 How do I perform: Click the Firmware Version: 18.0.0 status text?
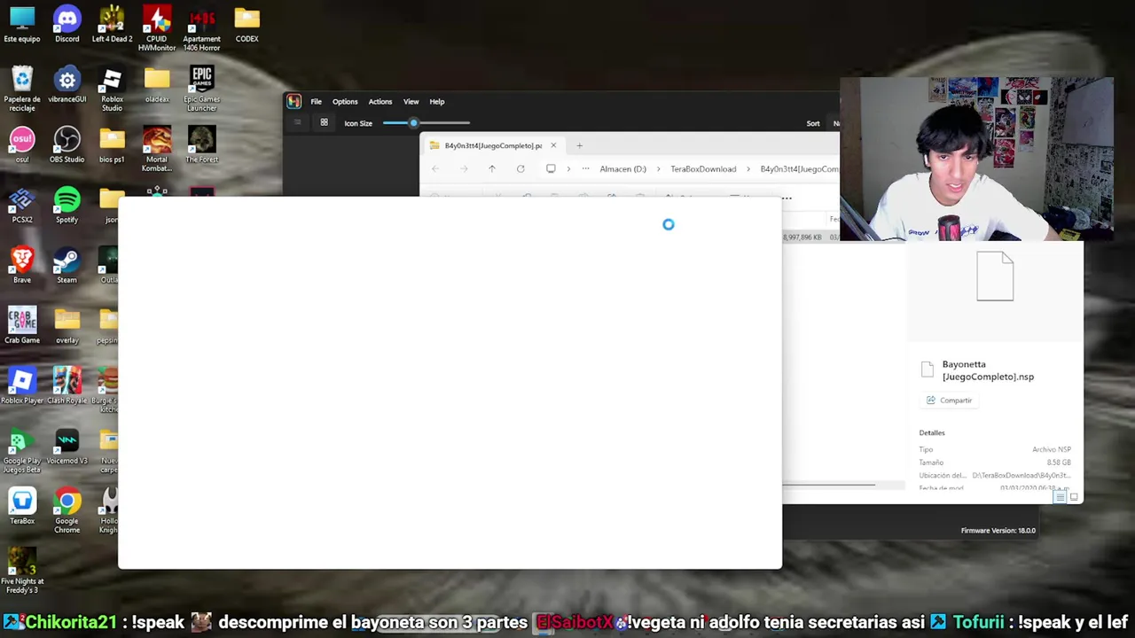pyautogui.click(x=998, y=531)
